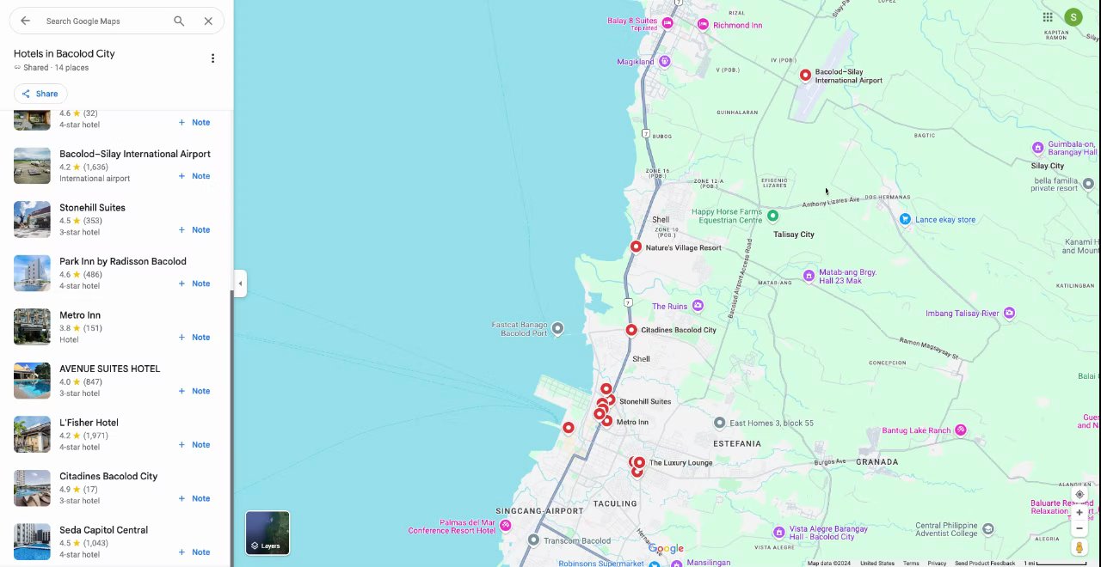The width and height of the screenshot is (1101, 567).
Task: Click the show-your-location target icon
Action: 1079,494
